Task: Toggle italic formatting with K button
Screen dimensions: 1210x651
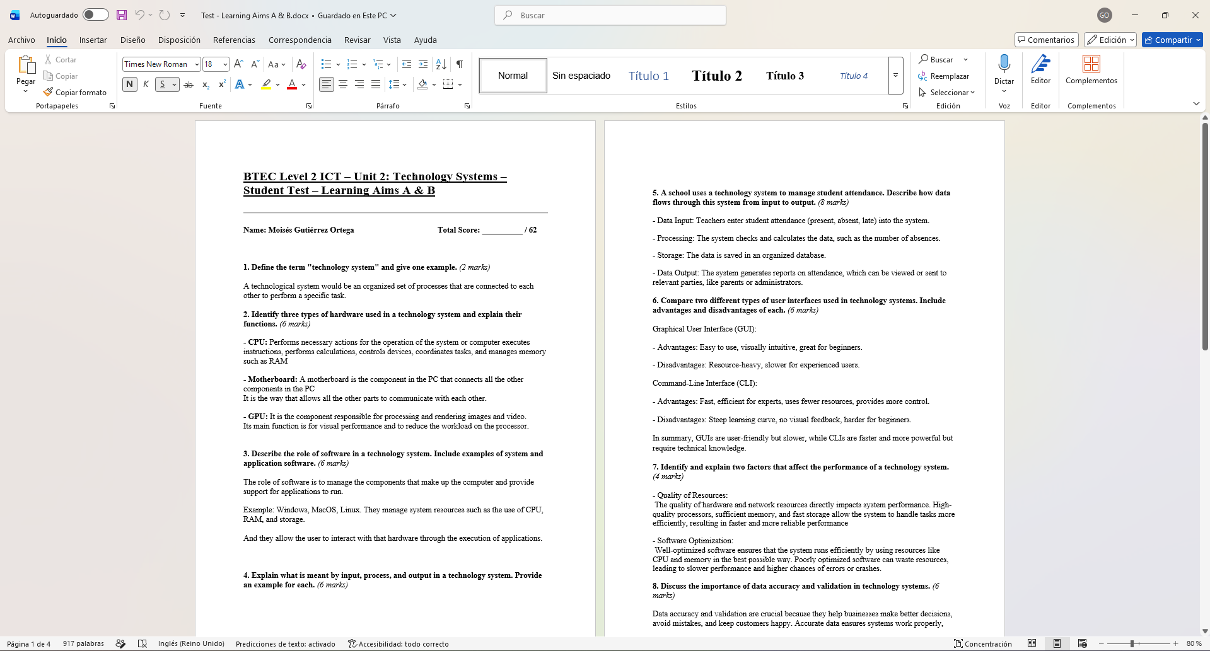Action: coord(146,84)
